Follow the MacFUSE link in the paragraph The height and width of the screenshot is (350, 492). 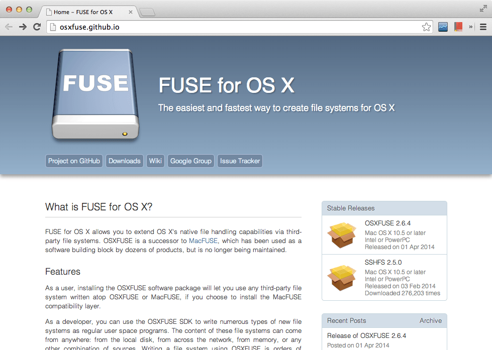203,241
